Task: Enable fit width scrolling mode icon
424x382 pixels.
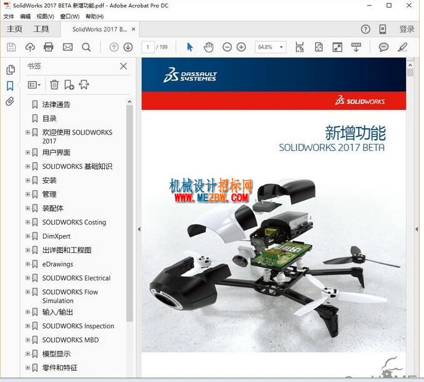Action: coord(300,47)
